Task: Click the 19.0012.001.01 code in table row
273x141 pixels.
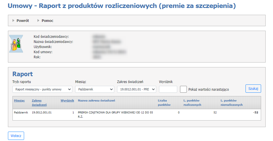Action: (42, 113)
